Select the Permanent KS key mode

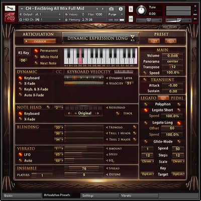36,51
